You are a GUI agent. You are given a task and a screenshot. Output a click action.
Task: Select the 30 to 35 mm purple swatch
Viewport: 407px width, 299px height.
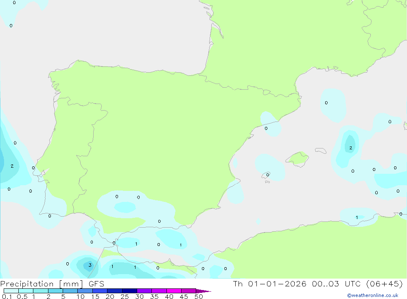tap(144, 291)
